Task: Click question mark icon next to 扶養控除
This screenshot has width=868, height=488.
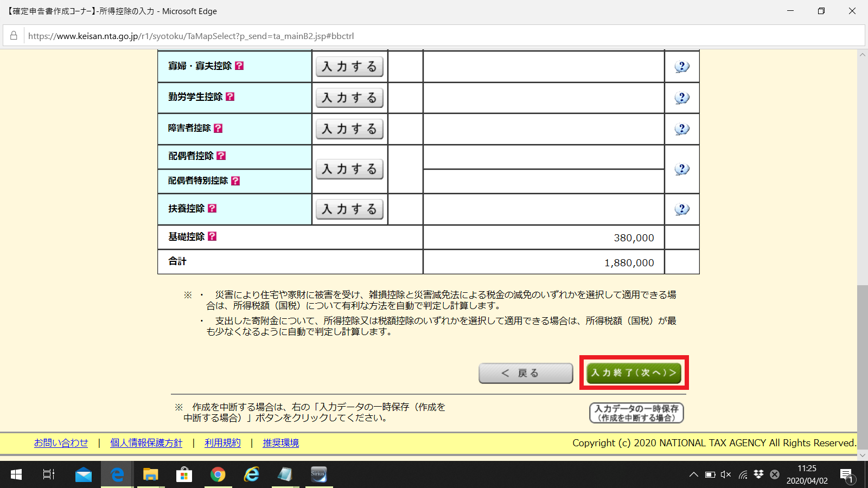Action: pos(212,208)
